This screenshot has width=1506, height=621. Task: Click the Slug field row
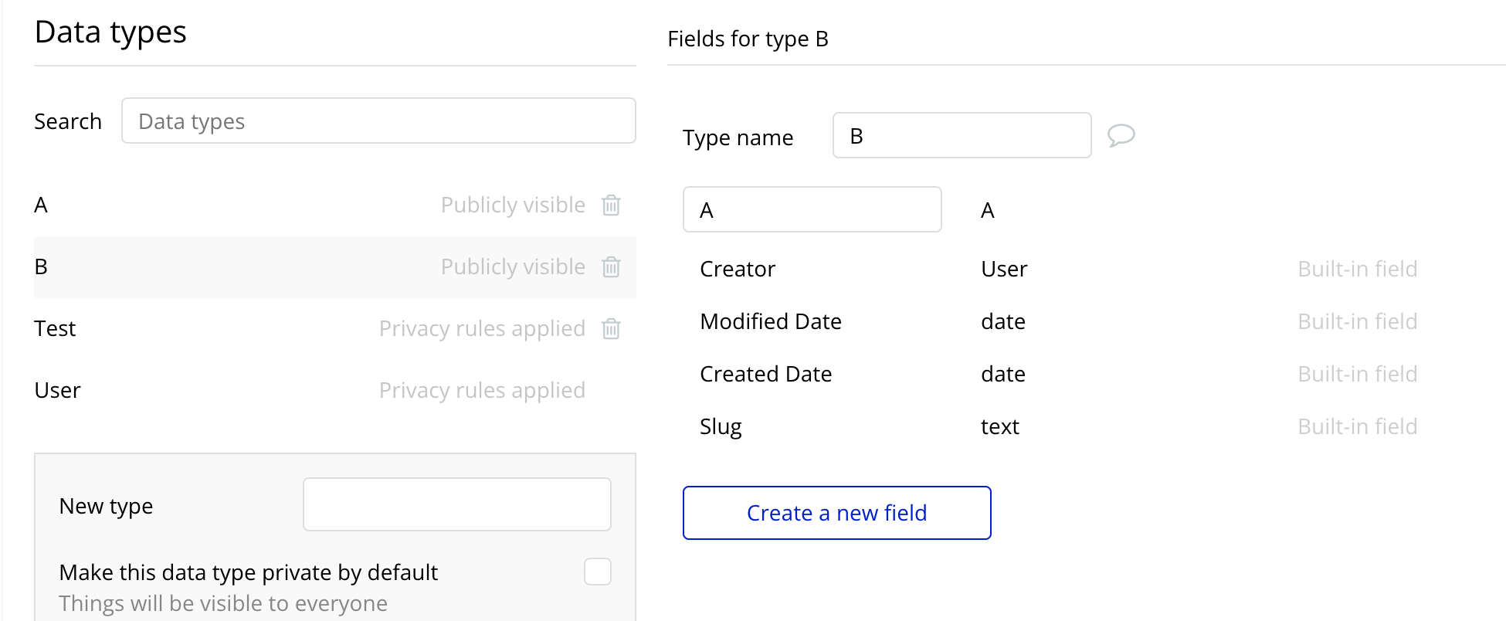coord(721,426)
